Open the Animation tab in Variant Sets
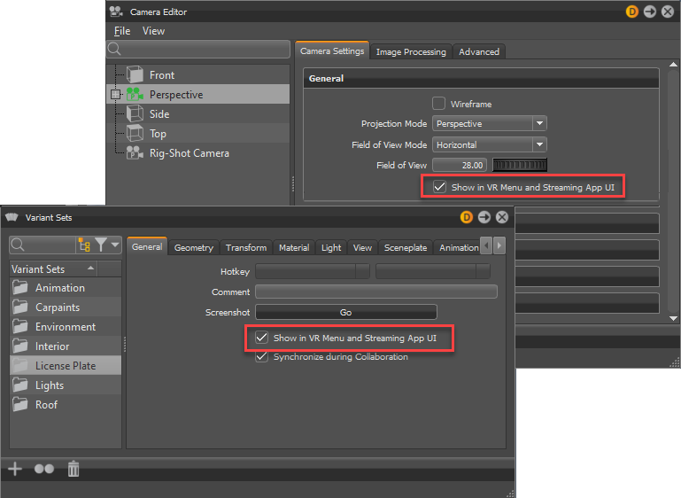The image size is (681, 498). coord(459,248)
